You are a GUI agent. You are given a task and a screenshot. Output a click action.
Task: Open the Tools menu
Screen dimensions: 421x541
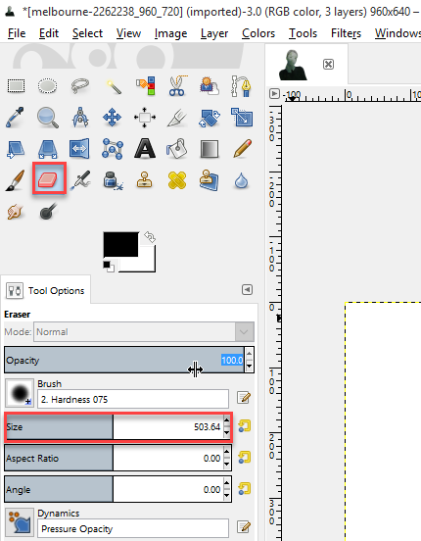[x=303, y=33]
